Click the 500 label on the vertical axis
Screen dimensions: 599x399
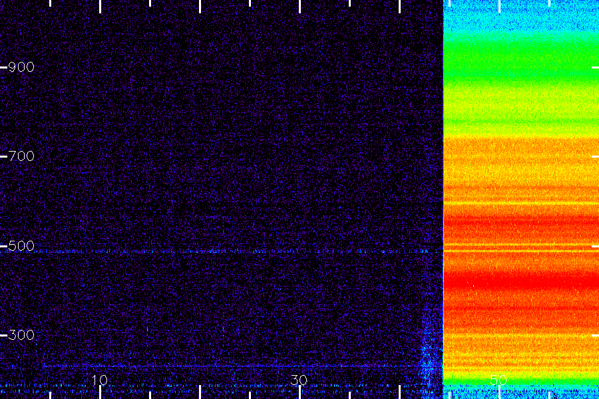click(21, 246)
